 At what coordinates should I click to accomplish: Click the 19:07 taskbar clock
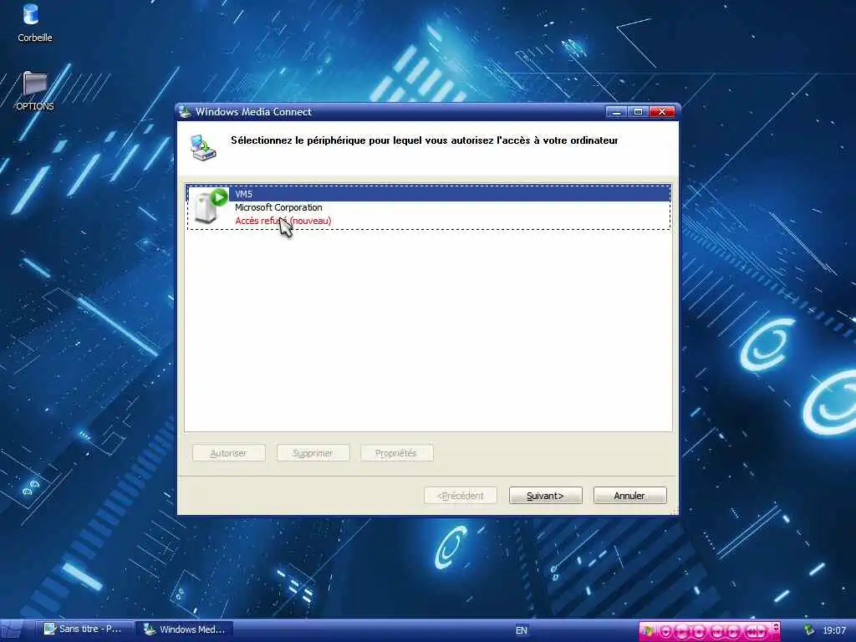point(834,630)
